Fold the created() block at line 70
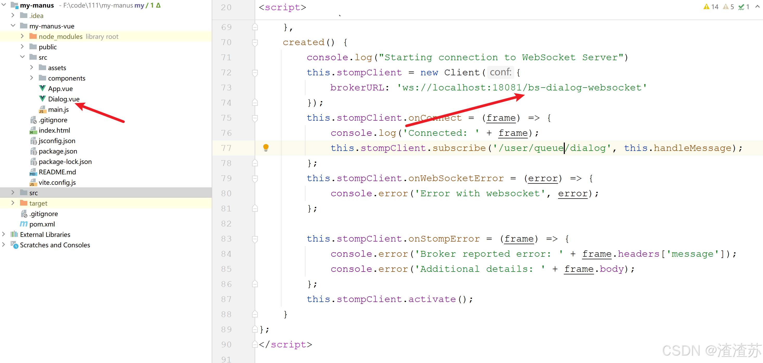This screenshot has height=363, width=763. click(x=255, y=42)
